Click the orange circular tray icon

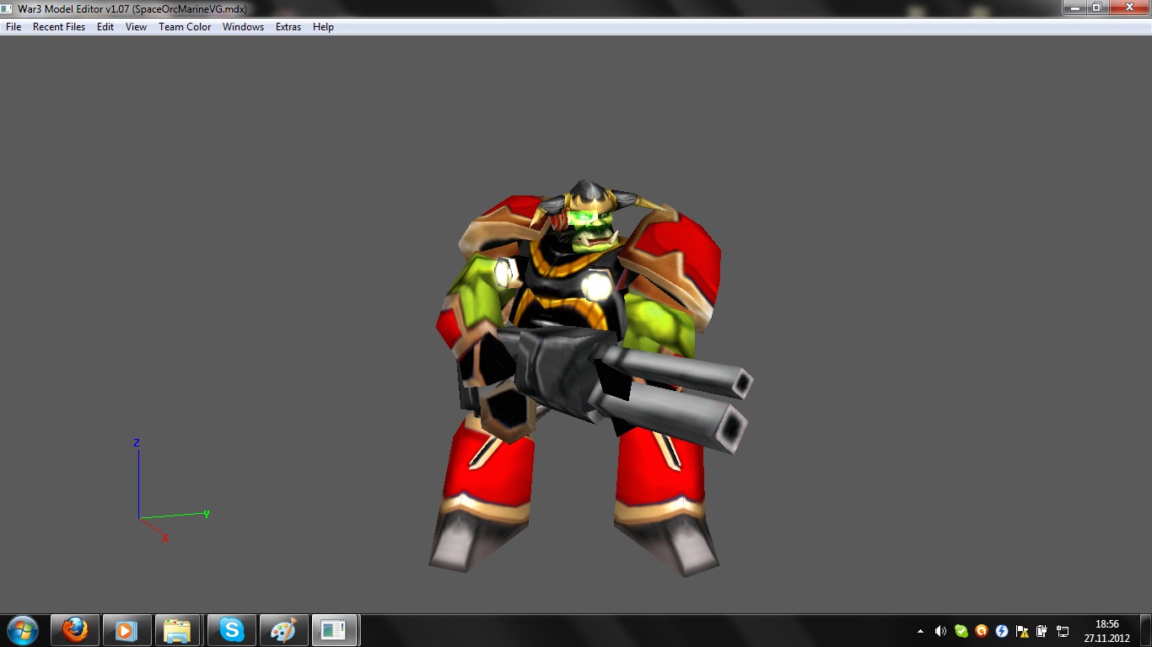coord(982,631)
